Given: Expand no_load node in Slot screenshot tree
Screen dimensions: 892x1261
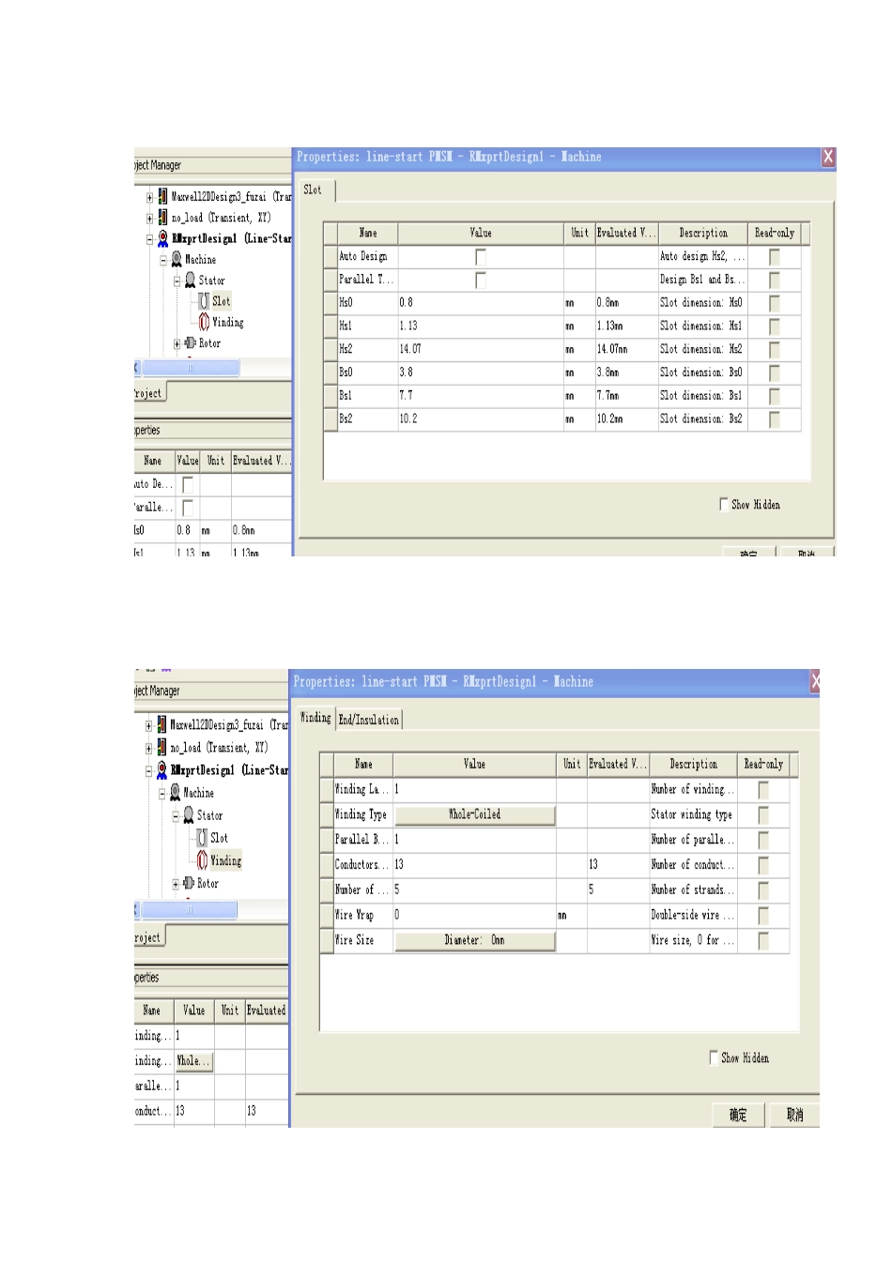Looking at the screenshot, I should click(149, 218).
